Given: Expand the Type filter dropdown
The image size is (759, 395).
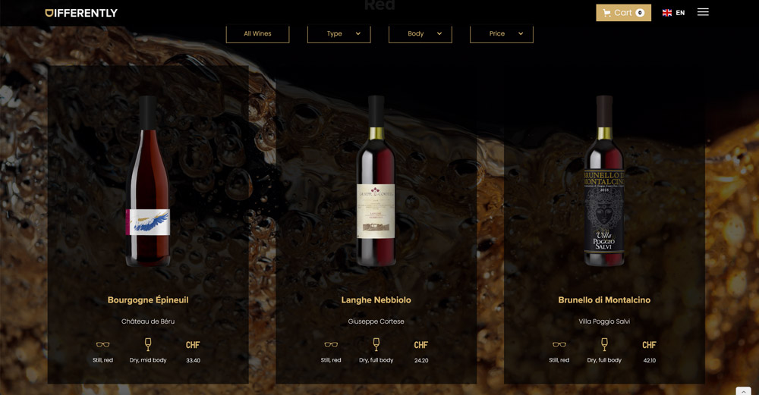Looking at the screenshot, I should (339, 34).
